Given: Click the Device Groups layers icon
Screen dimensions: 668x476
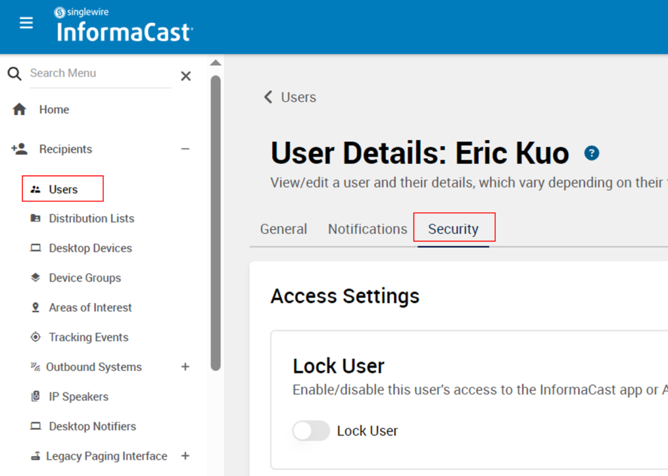Looking at the screenshot, I should [36, 278].
